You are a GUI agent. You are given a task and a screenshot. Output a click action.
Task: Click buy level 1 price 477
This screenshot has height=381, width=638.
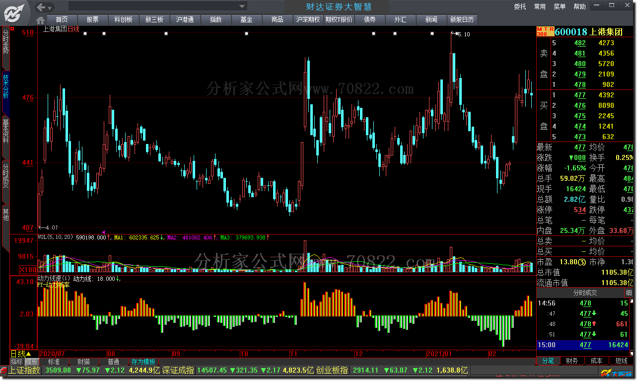click(x=580, y=95)
